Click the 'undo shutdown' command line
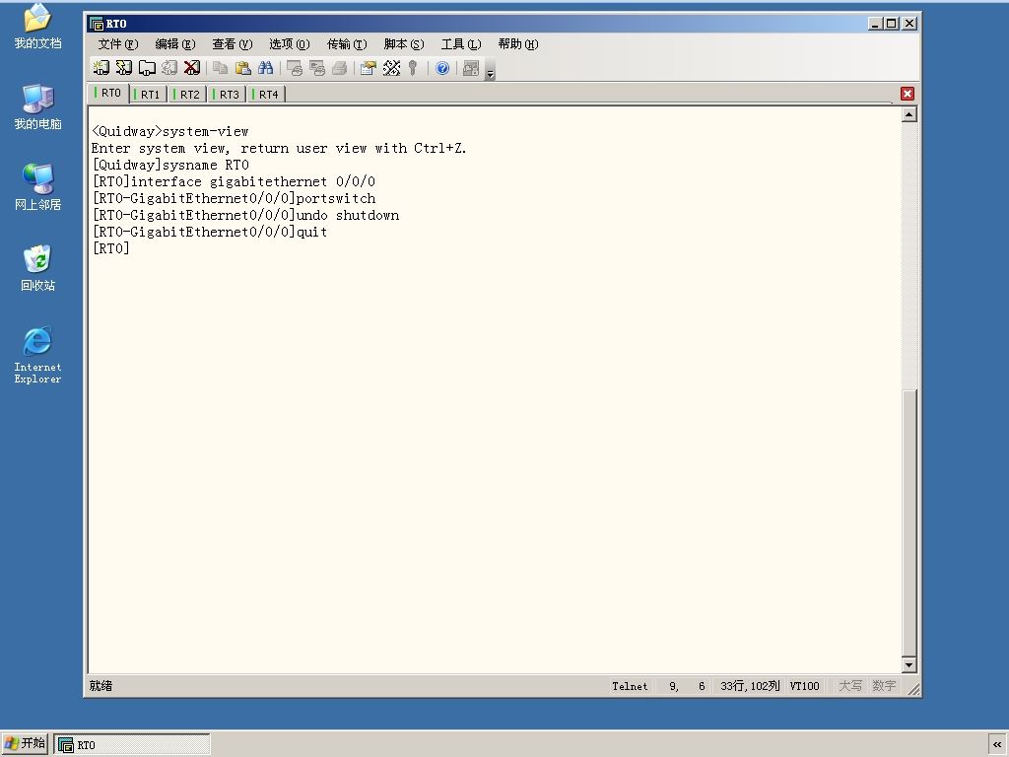1009x757 pixels. 245,215
